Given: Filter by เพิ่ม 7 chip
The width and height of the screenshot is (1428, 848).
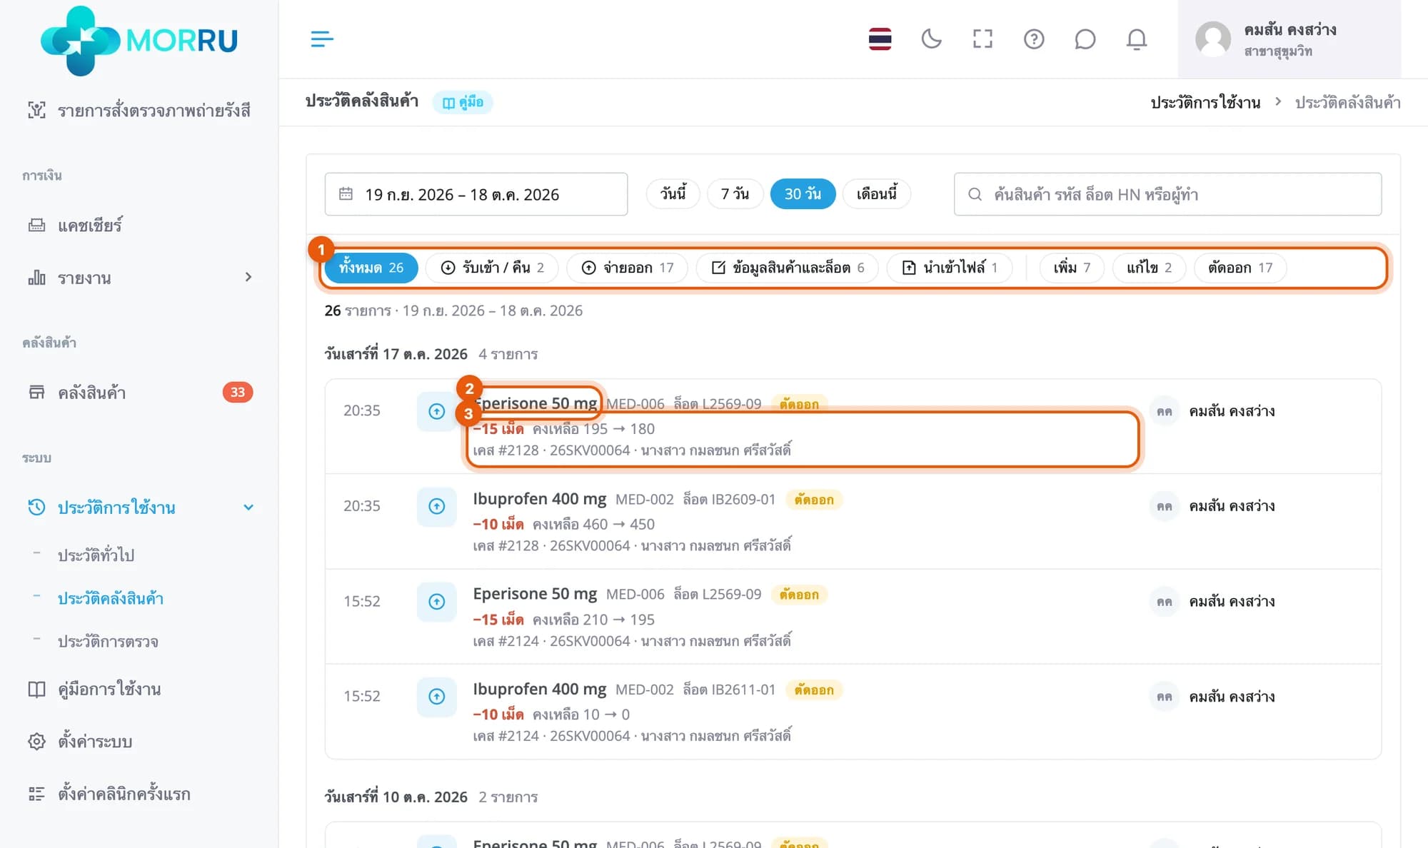Looking at the screenshot, I should click(1072, 268).
